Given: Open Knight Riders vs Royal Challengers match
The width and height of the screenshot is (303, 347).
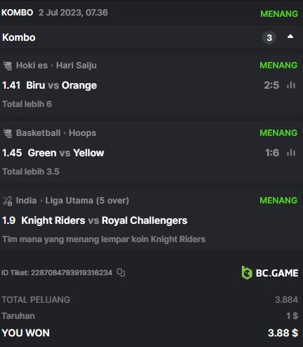Looking at the screenshot, I should point(104,220).
